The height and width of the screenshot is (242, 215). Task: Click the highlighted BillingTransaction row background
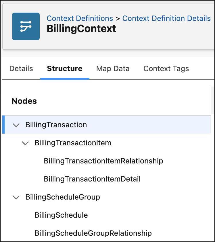(144, 125)
